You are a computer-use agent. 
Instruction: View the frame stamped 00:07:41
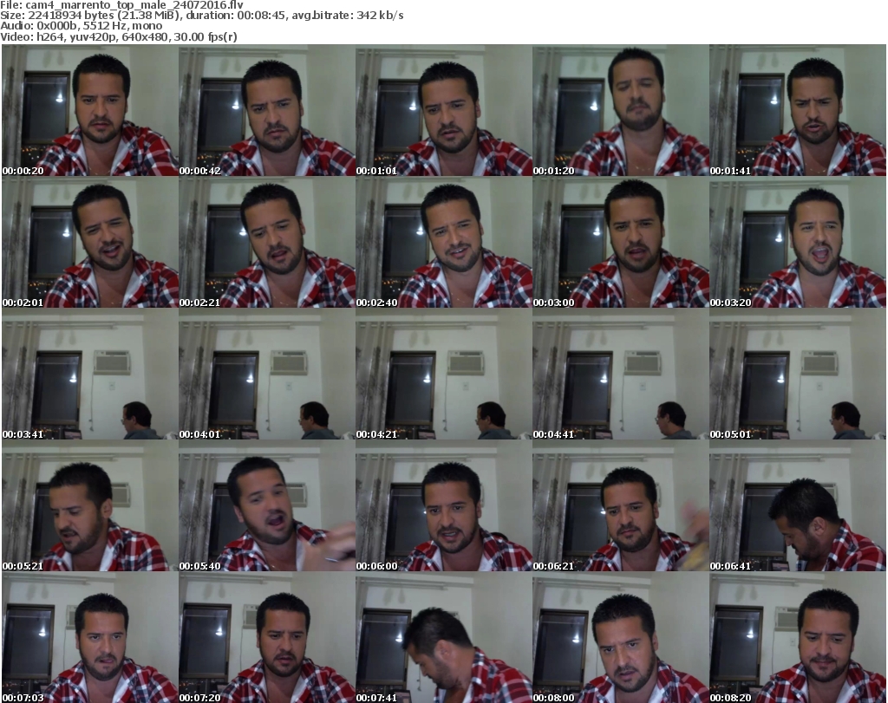click(443, 638)
